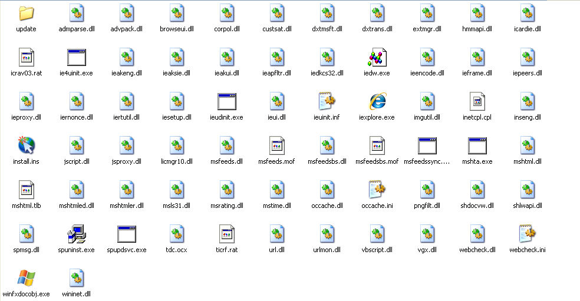The height and width of the screenshot is (301, 580).
Task: Select the ticrf.rat file icon
Action: 227,234
